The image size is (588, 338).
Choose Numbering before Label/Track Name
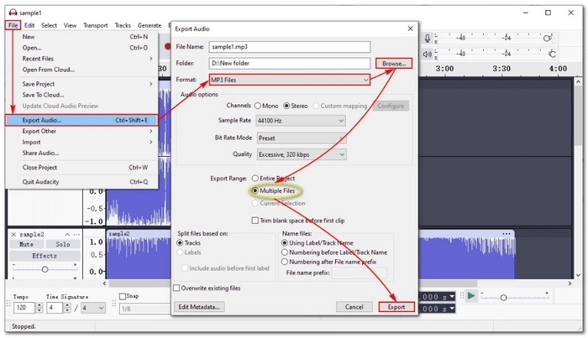click(x=334, y=252)
